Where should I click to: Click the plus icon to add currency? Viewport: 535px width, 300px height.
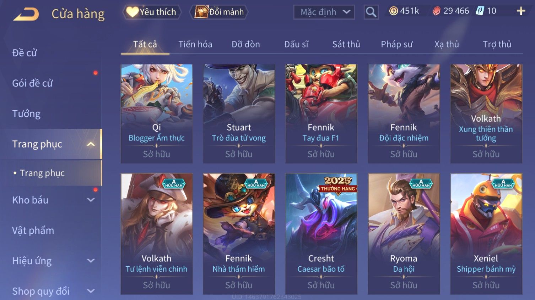[521, 11]
